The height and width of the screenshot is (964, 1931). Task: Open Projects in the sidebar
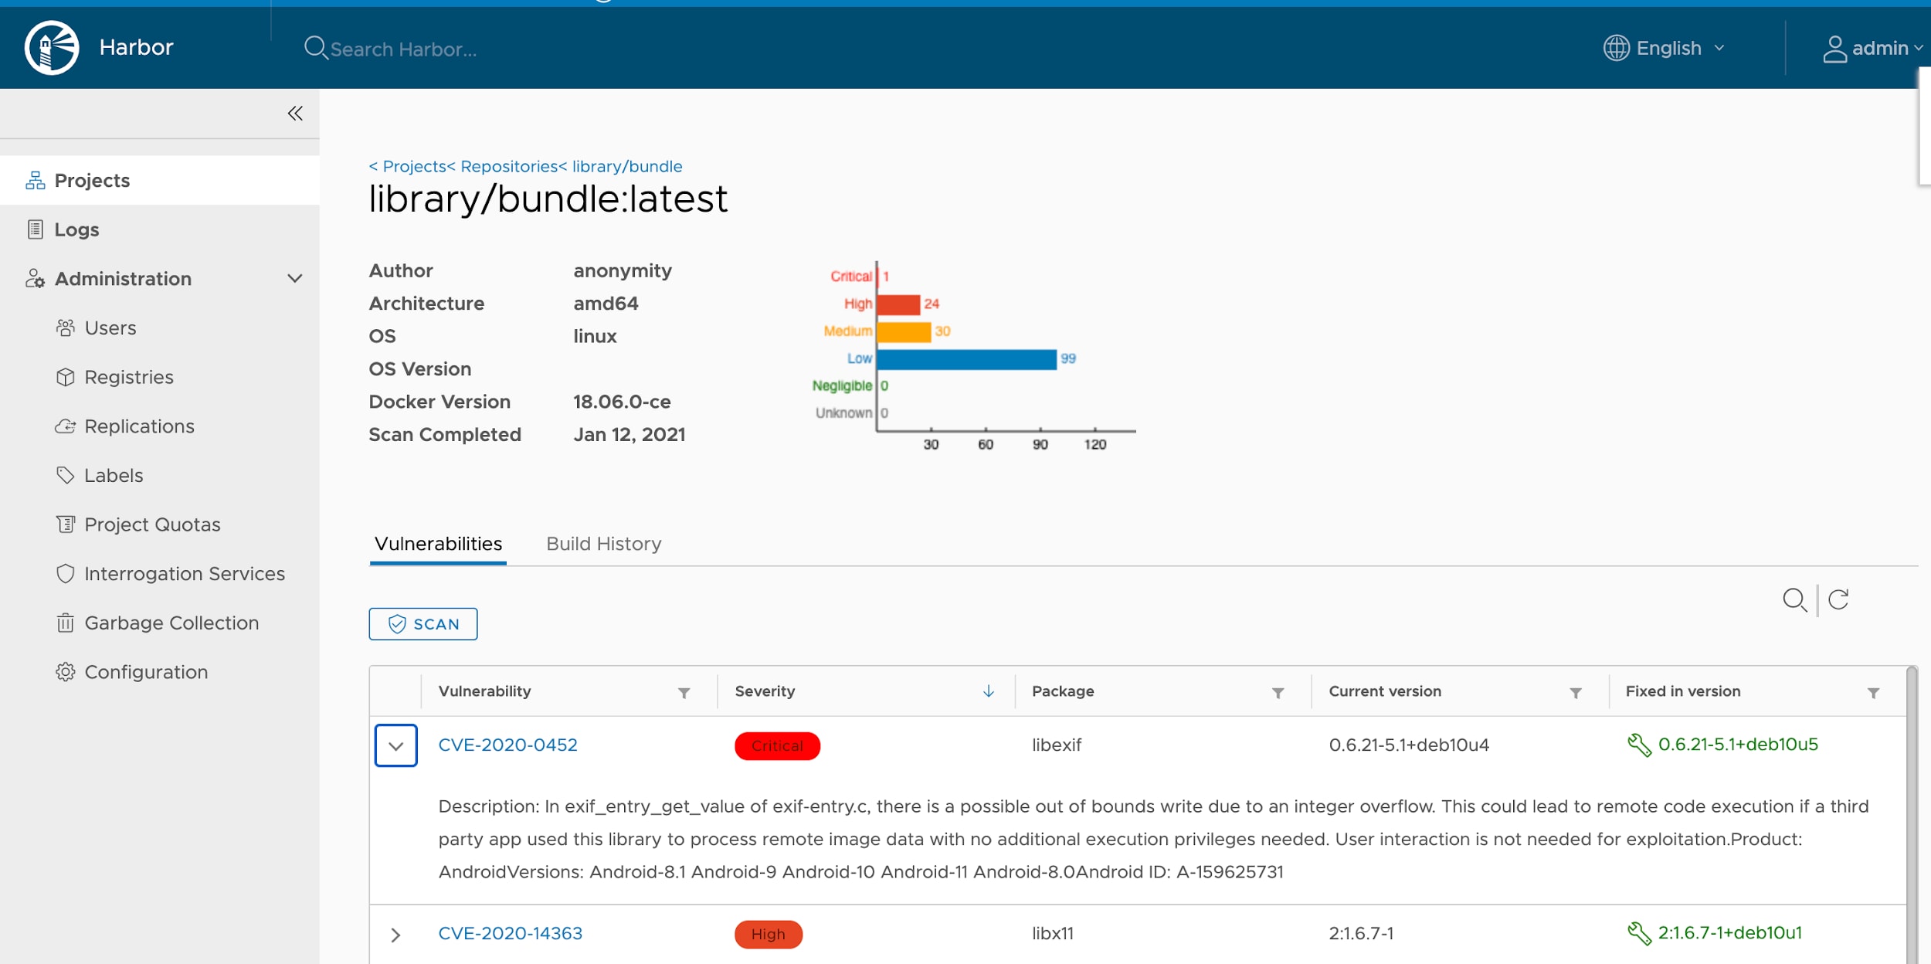[160, 181]
